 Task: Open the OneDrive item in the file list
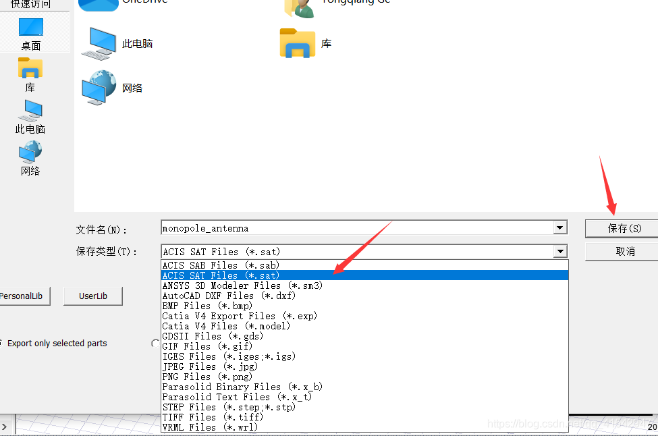[123, 4]
